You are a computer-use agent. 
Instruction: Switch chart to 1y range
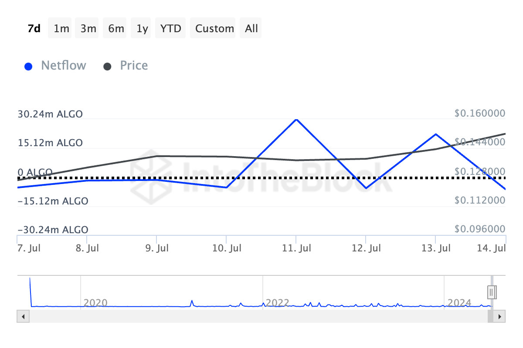click(142, 29)
